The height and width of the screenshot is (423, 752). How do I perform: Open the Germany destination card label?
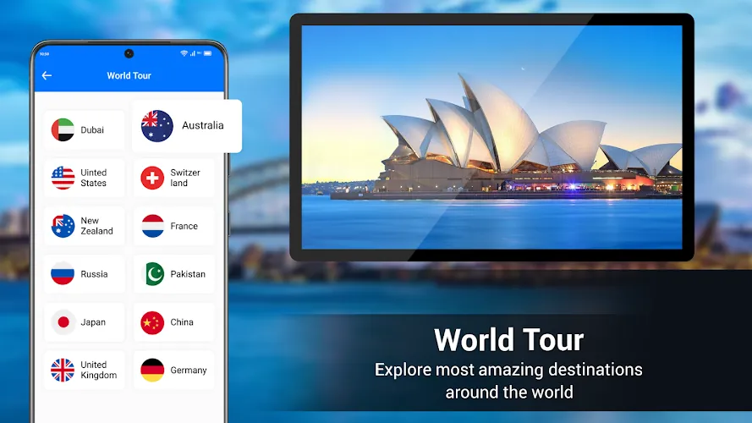189,371
